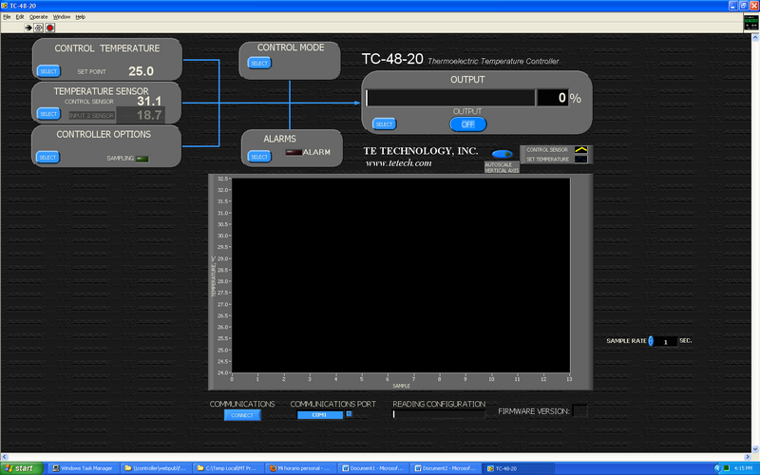This screenshot has width=760, height=475.
Task: Click the dropdown arrow beside COM1
Action: coord(349,414)
